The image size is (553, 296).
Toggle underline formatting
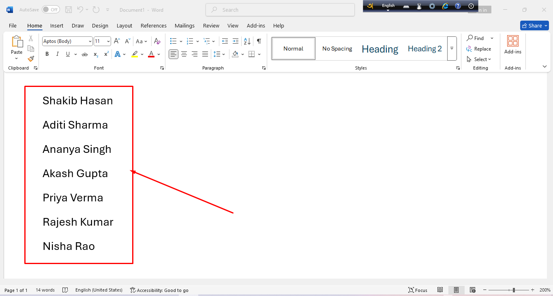pos(68,54)
